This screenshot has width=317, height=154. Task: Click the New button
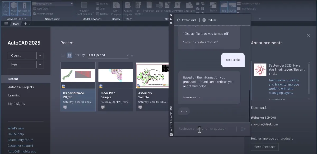pyautogui.click(x=22, y=64)
